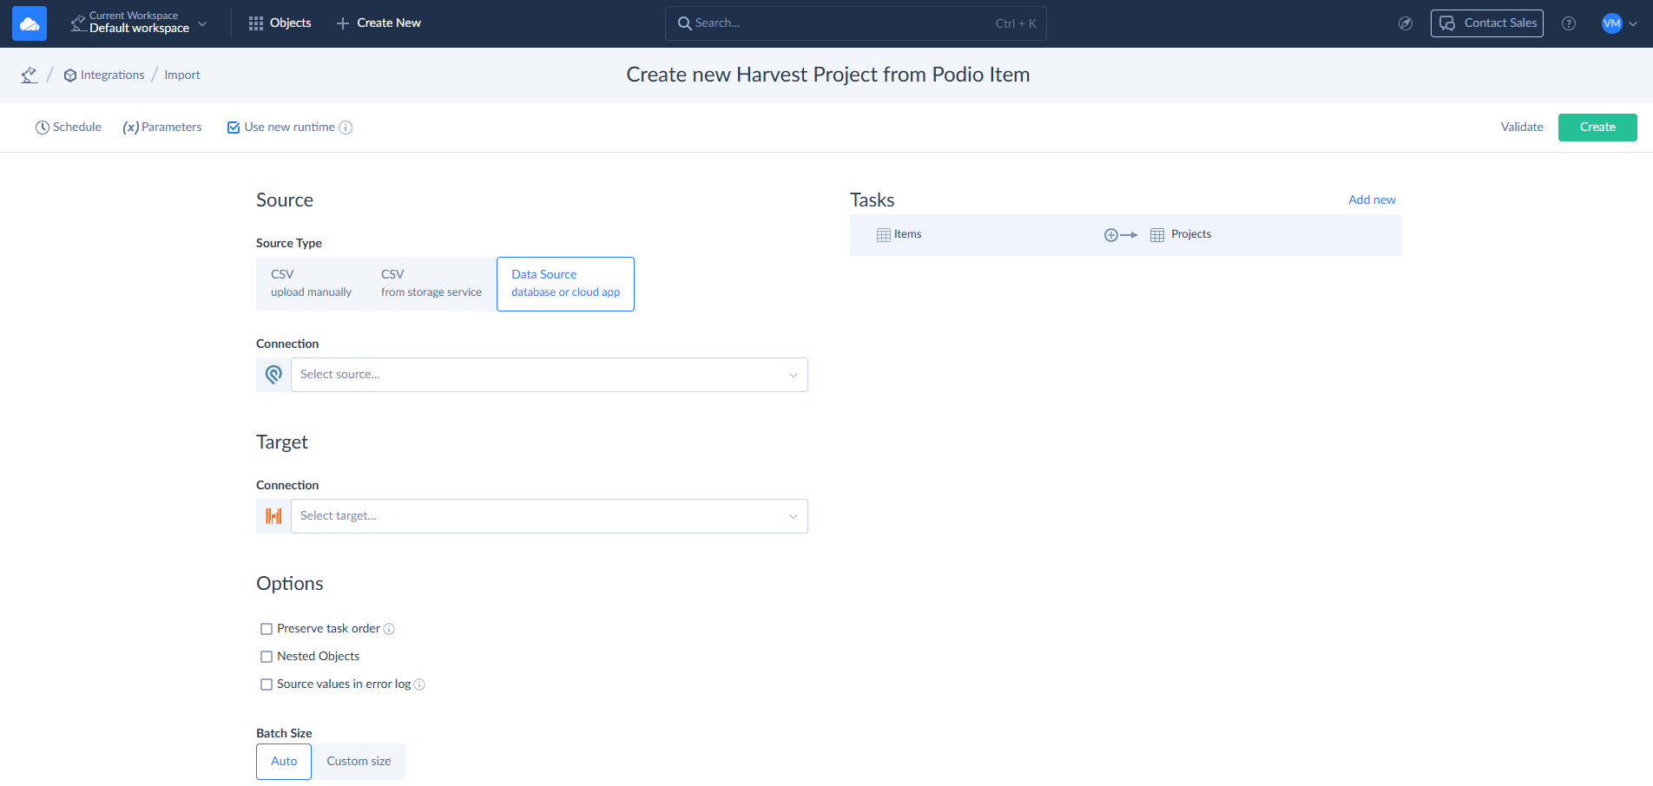The height and width of the screenshot is (786, 1653).
Task: Click the home breadcrumb icon
Action: (x=30, y=75)
